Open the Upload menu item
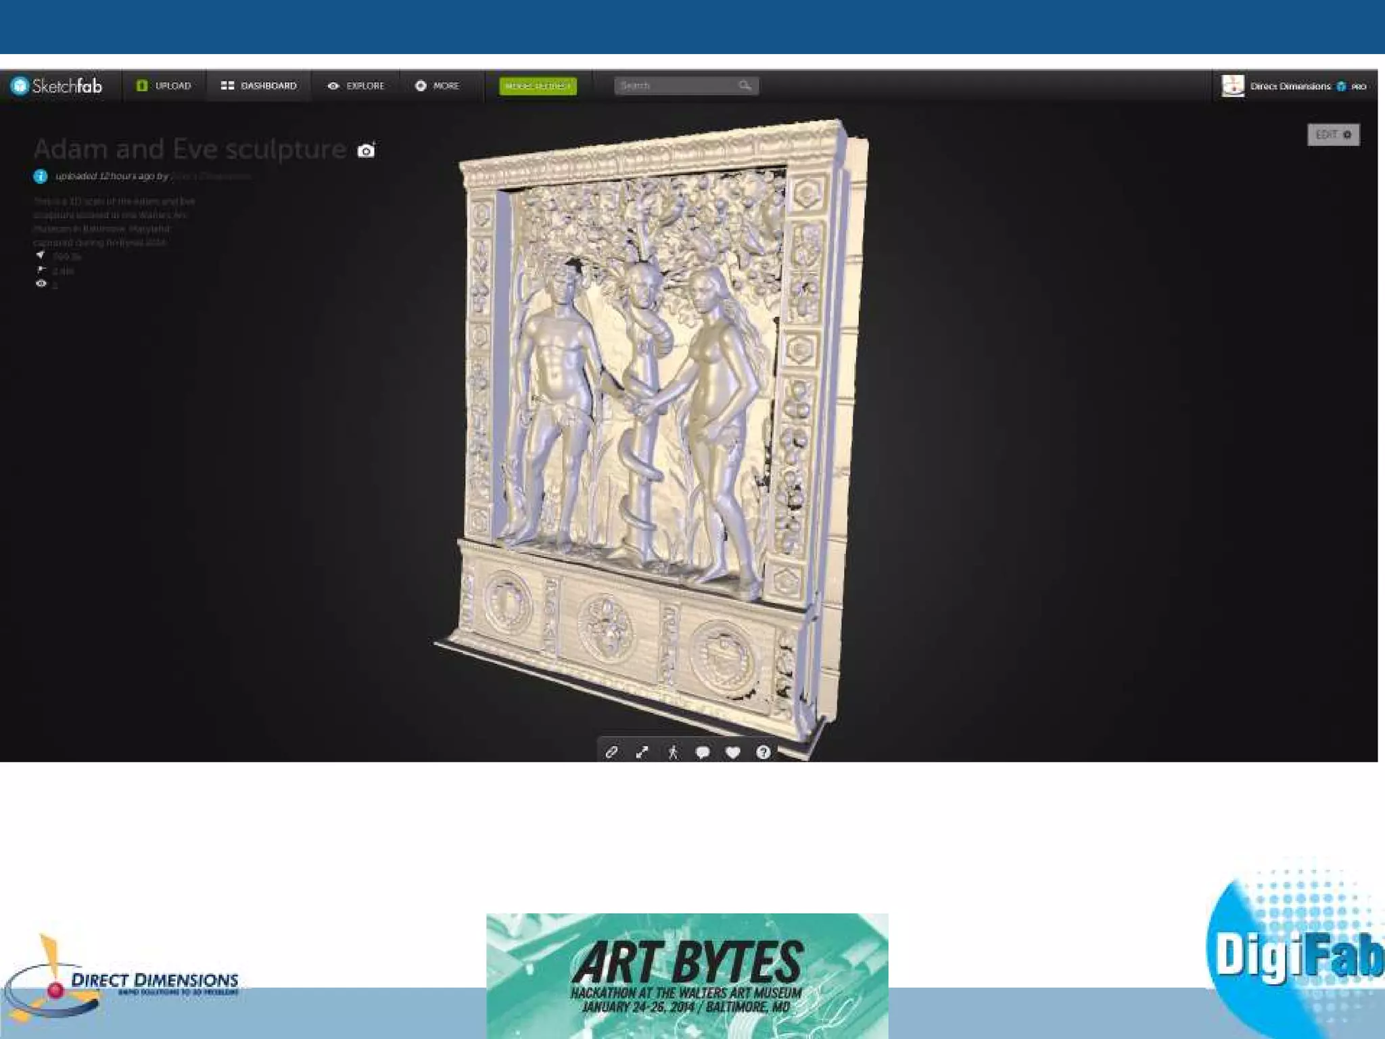 pyautogui.click(x=164, y=86)
